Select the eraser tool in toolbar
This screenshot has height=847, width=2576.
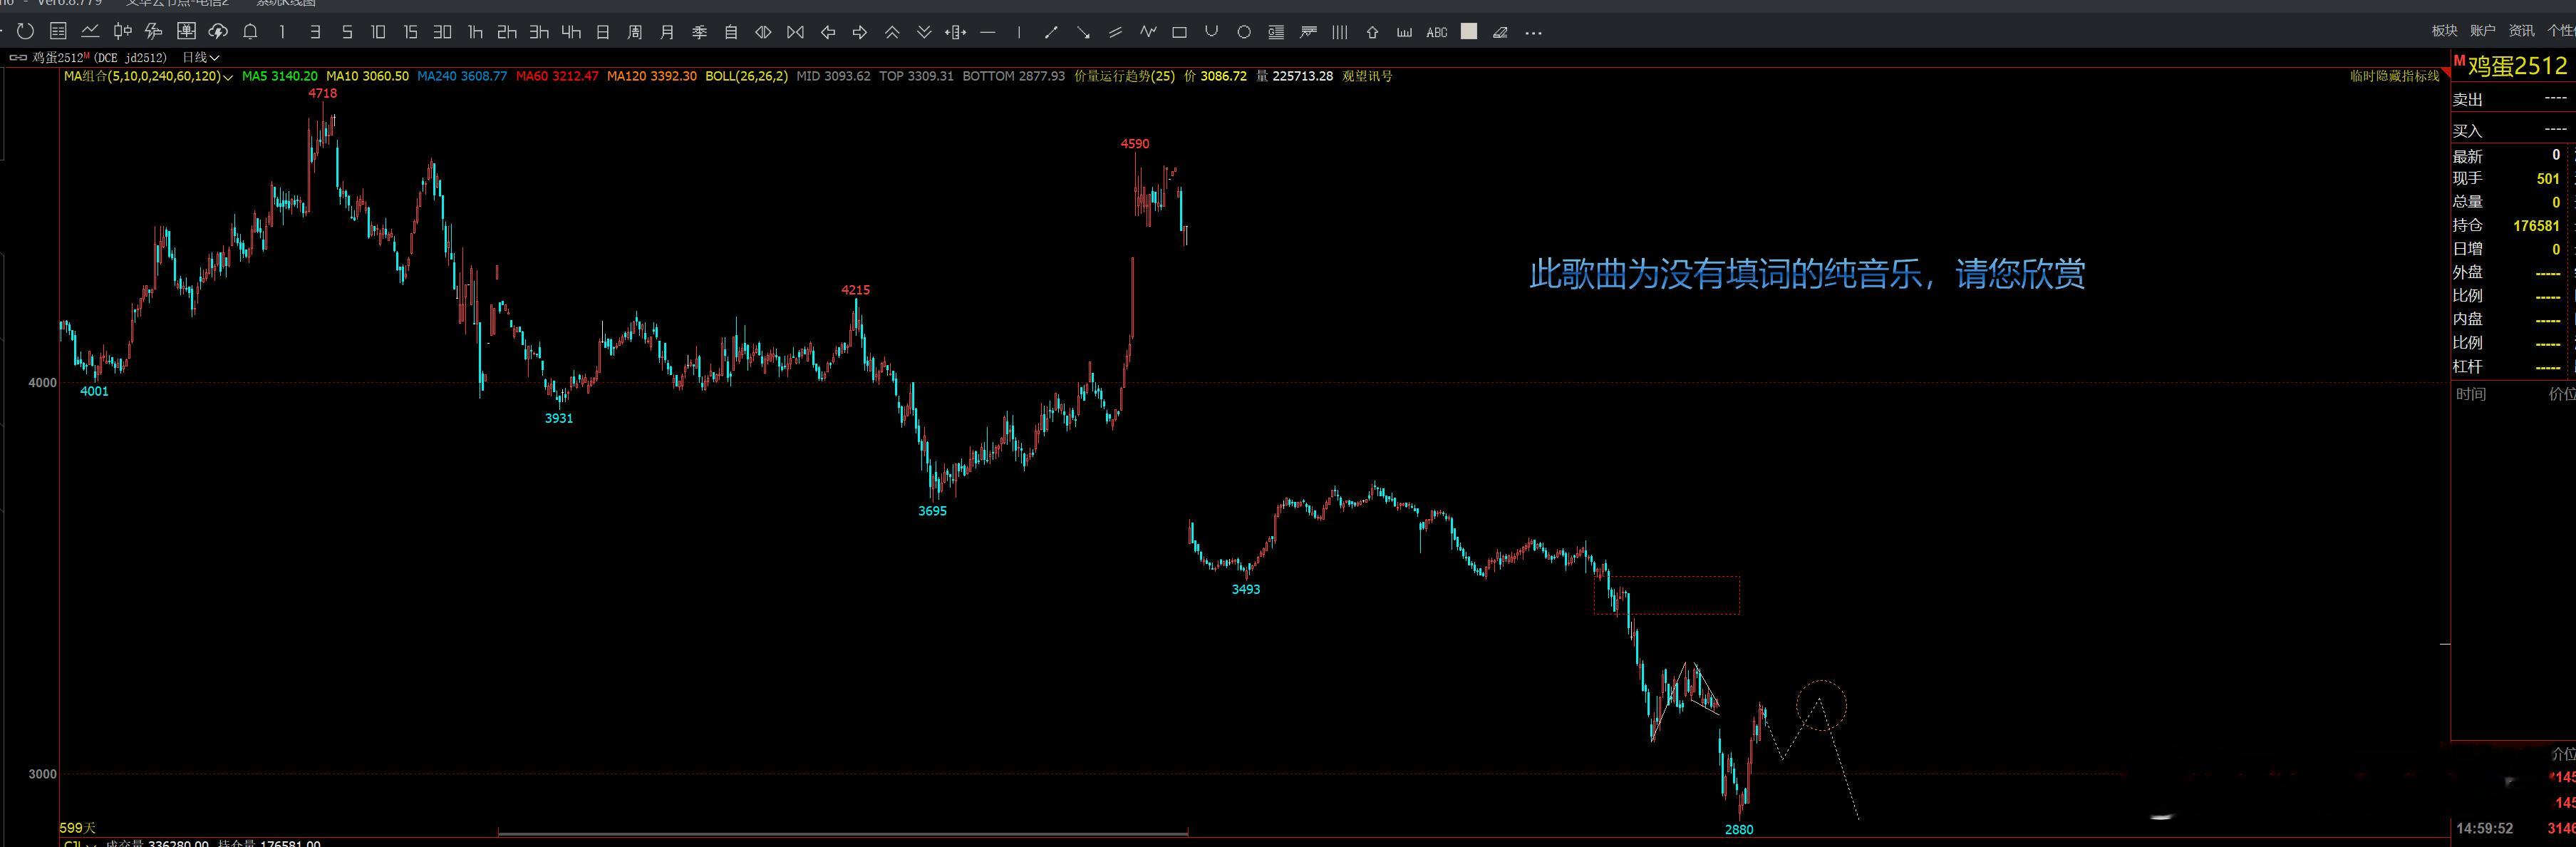point(1500,32)
